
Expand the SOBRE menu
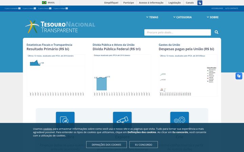(212, 17)
